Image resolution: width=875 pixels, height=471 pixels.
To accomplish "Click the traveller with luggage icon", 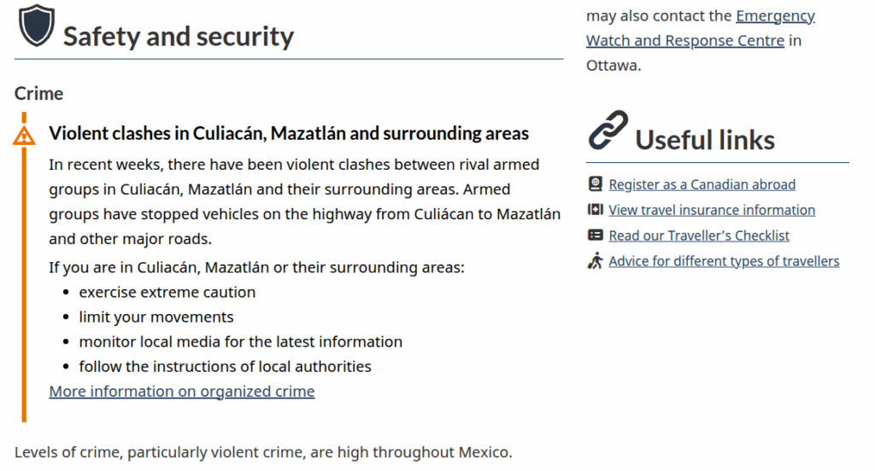I will [x=596, y=260].
